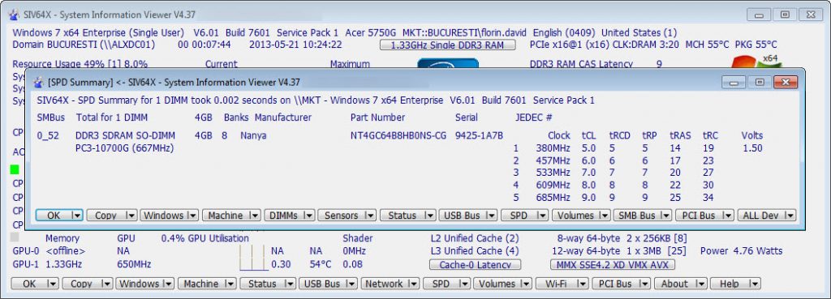
Task: Select the part number NT4GC64B8HB0NS-CG
Action: point(398,136)
